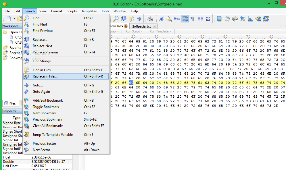Select Replace Previous menu entry
Viewport: 286px width, 170px height.
pyautogui.click(x=66, y=52)
